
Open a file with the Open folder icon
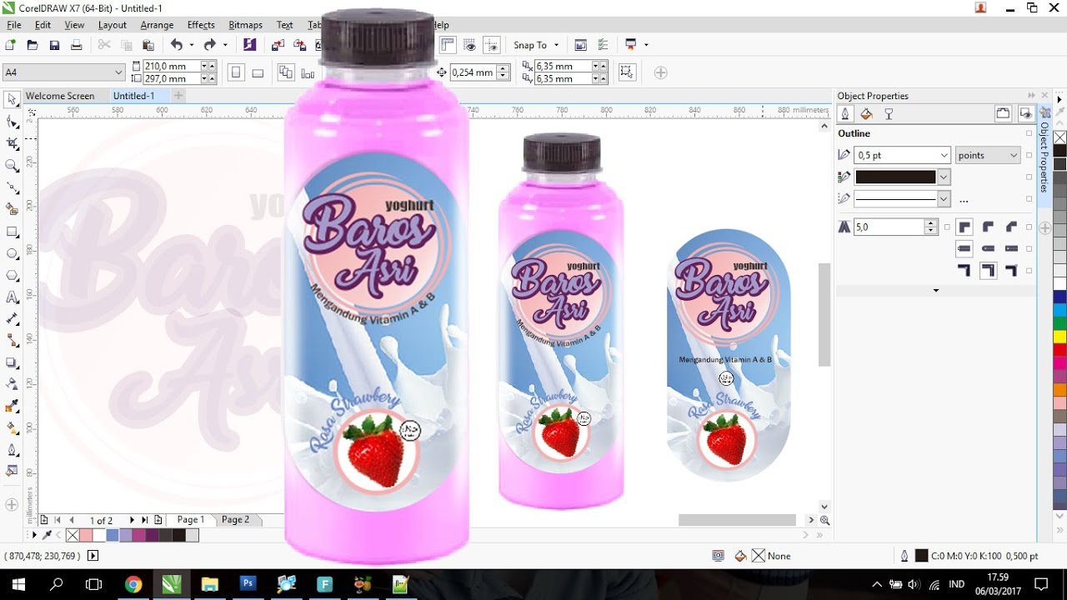coord(33,45)
